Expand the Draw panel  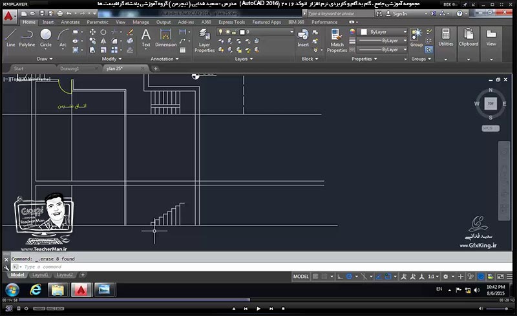click(x=45, y=59)
